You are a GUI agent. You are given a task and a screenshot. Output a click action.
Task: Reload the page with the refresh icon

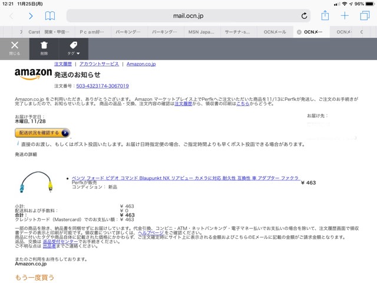(x=304, y=16)
